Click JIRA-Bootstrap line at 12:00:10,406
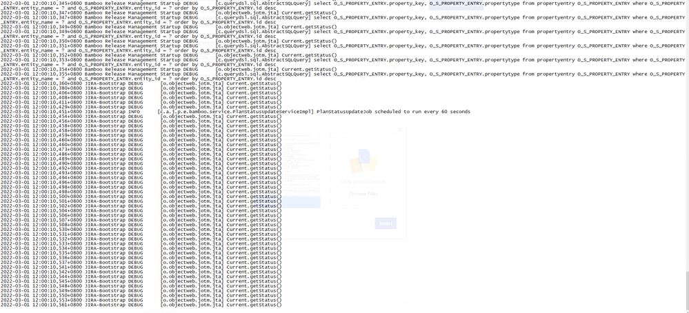689x313 pixels. coord(141,93)
